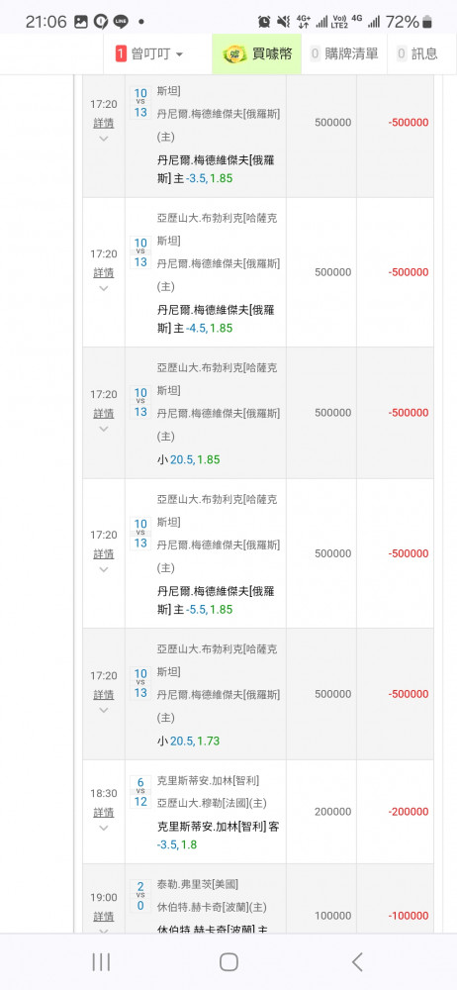Select bet text 主 -5.5, 1.85
The height and width of the screenshot is (990, 457).
tap(203, 610)
